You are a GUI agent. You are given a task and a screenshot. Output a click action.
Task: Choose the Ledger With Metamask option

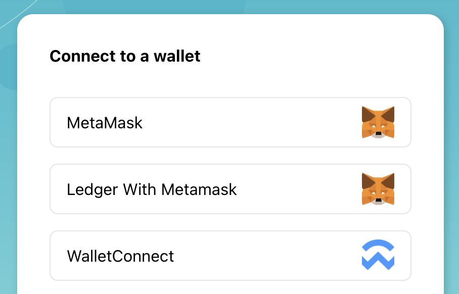click(230, 189)
